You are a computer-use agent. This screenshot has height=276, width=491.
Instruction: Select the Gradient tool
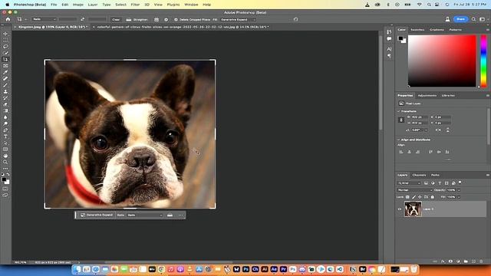tap(5, 110)
